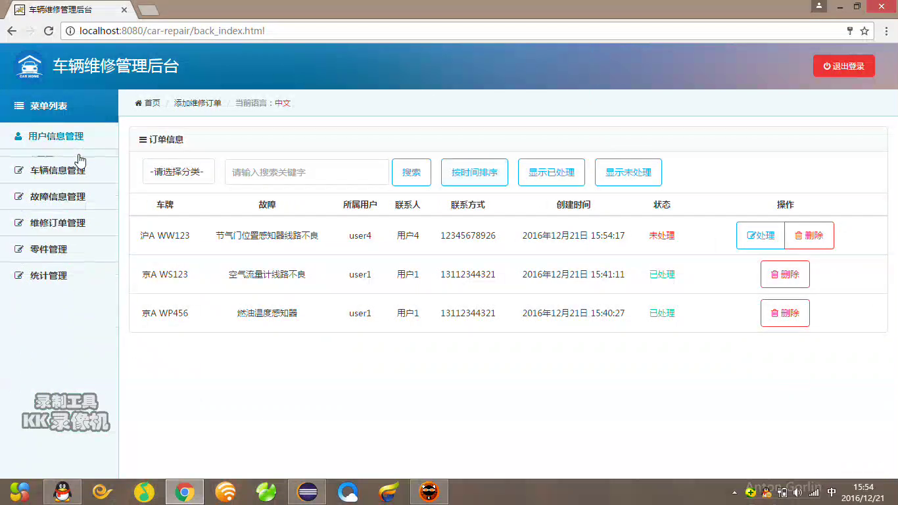Viewport: 898px width, 505px height.
Task: Delete the 京A WS123 order
Action: [x=785, y=274]
